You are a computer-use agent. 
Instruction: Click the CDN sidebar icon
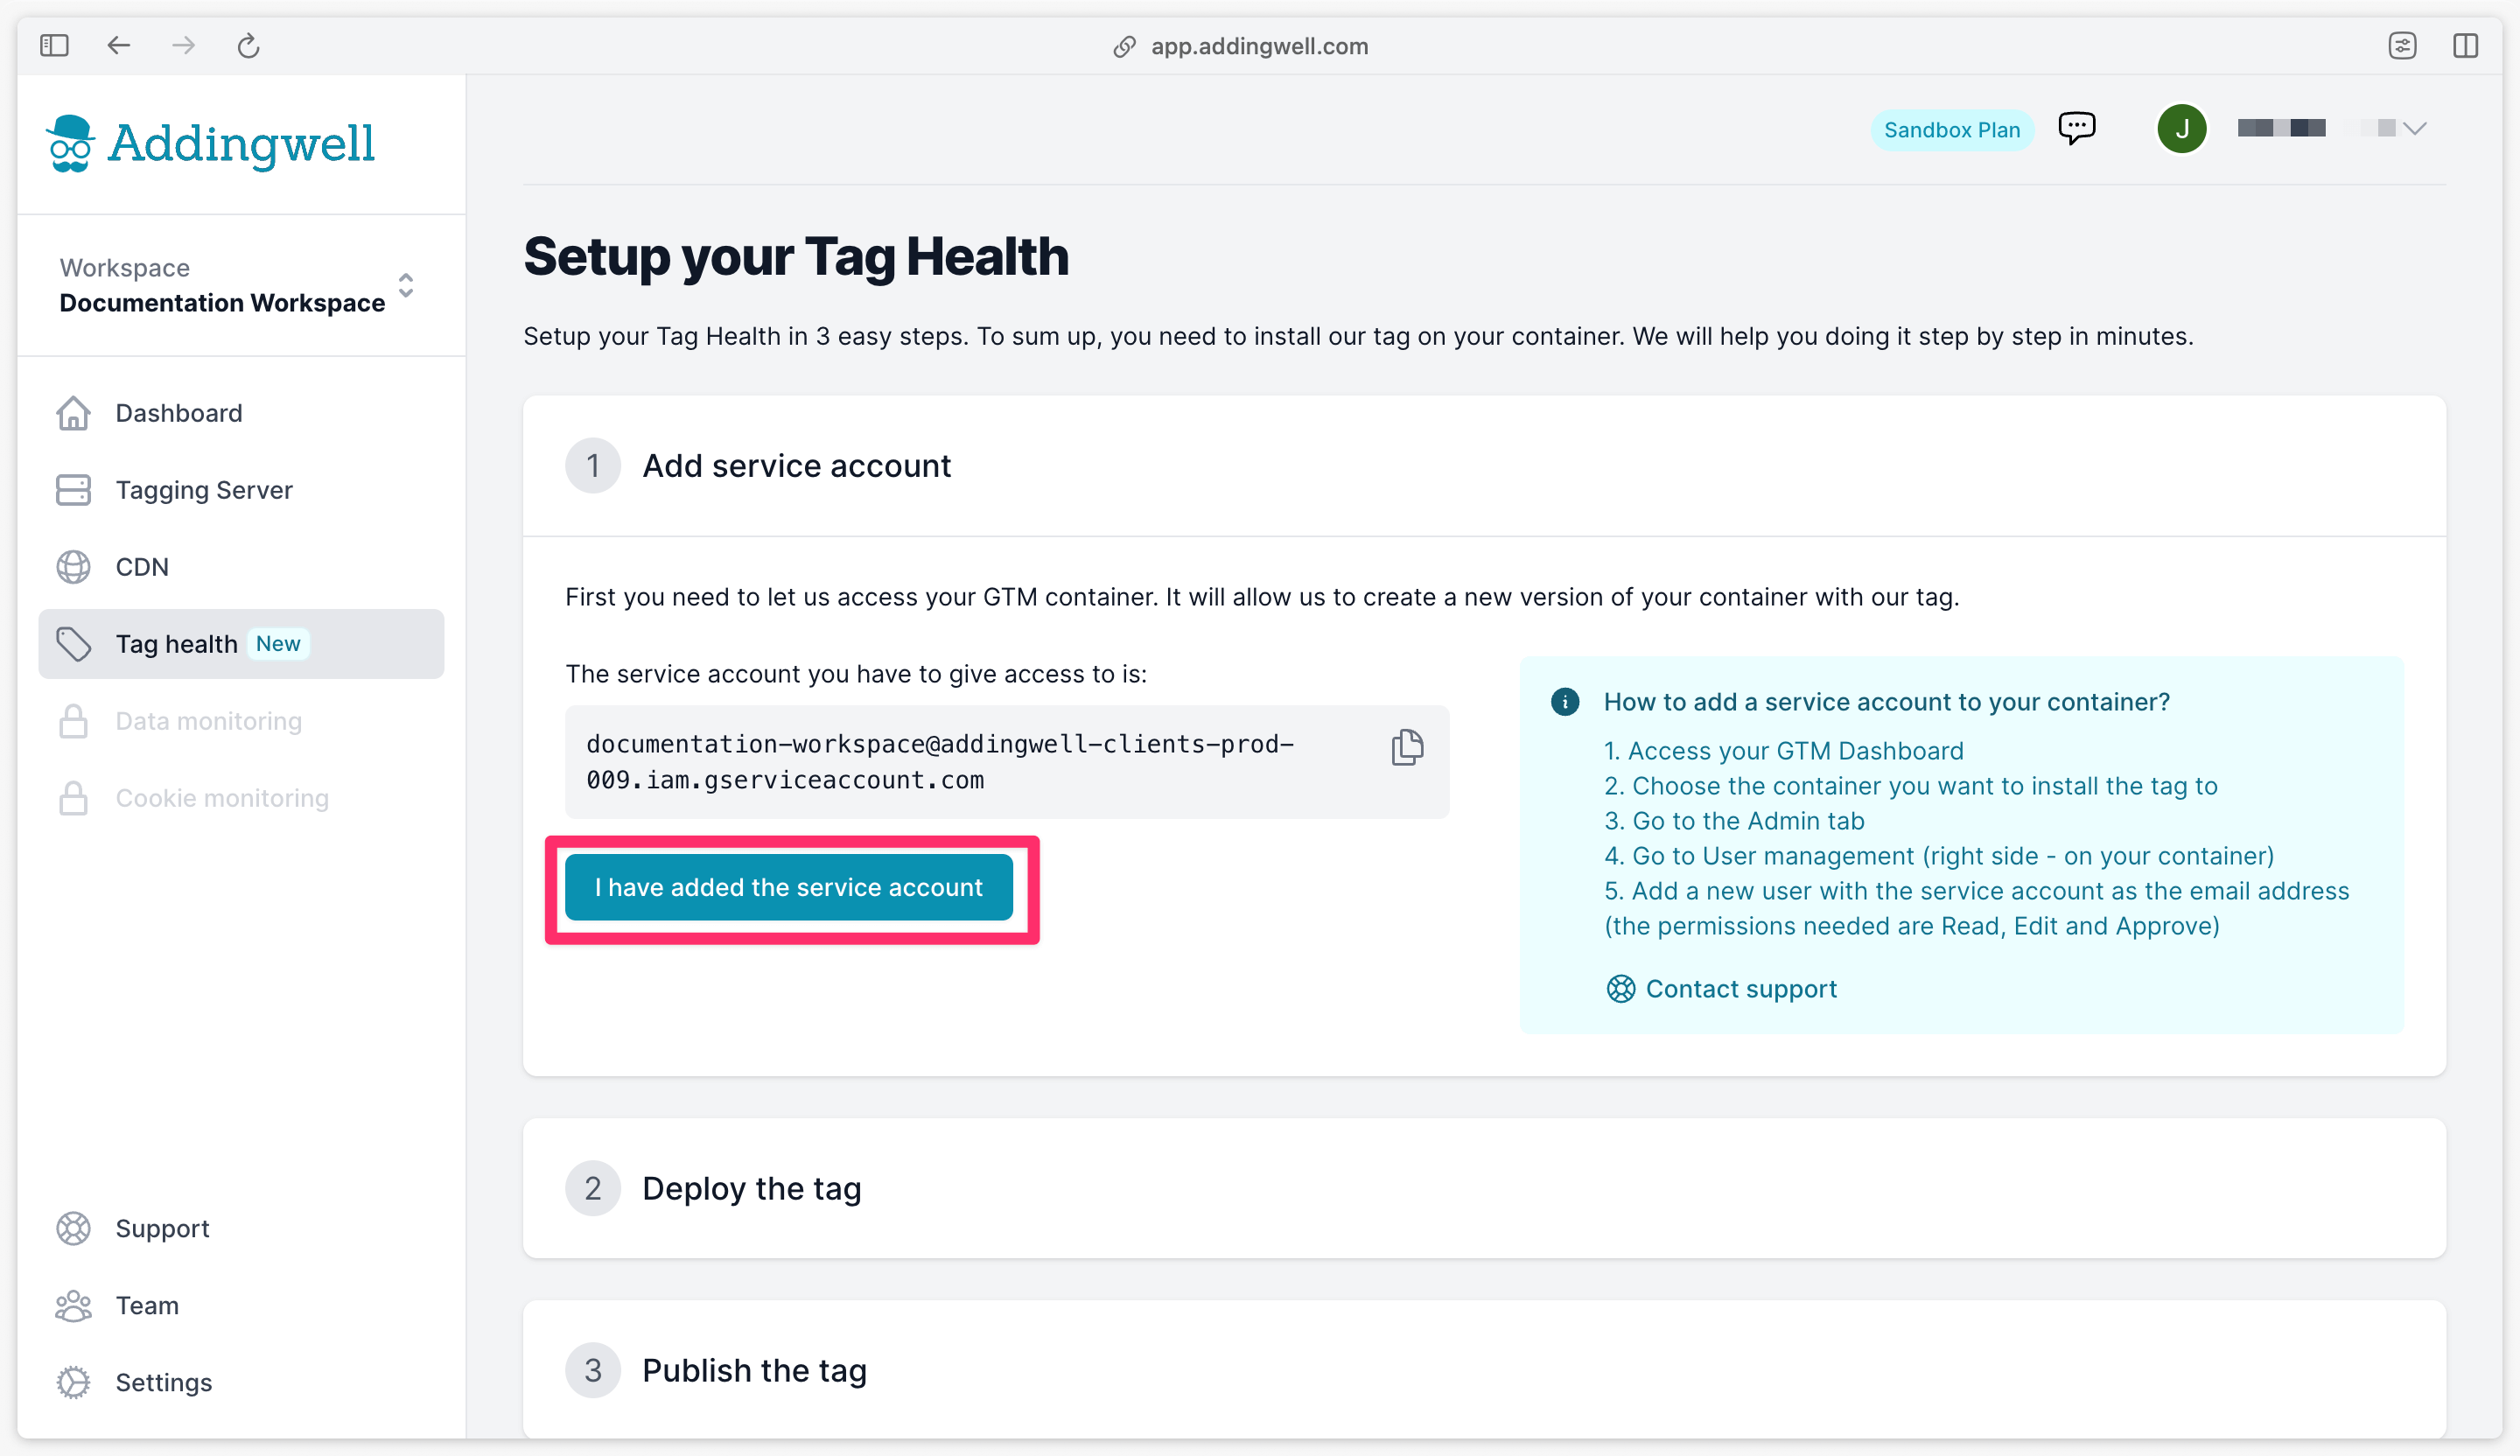(x=73, y=567)
